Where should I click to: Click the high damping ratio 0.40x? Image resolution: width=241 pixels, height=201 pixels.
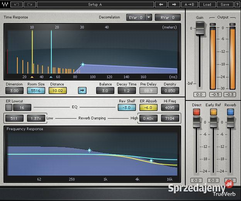pyautogui.click(x=148, y=118)
